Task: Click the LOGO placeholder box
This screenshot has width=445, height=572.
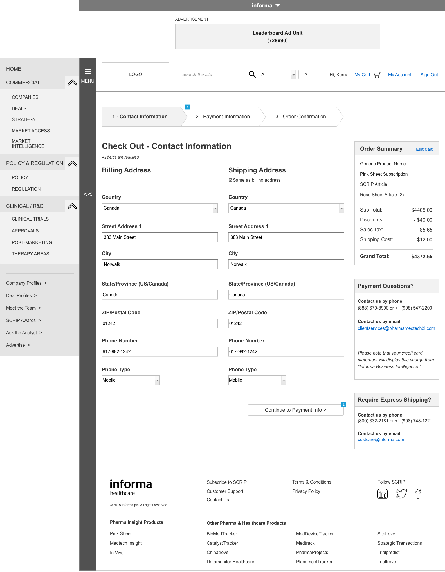Action: click(136, 75)
